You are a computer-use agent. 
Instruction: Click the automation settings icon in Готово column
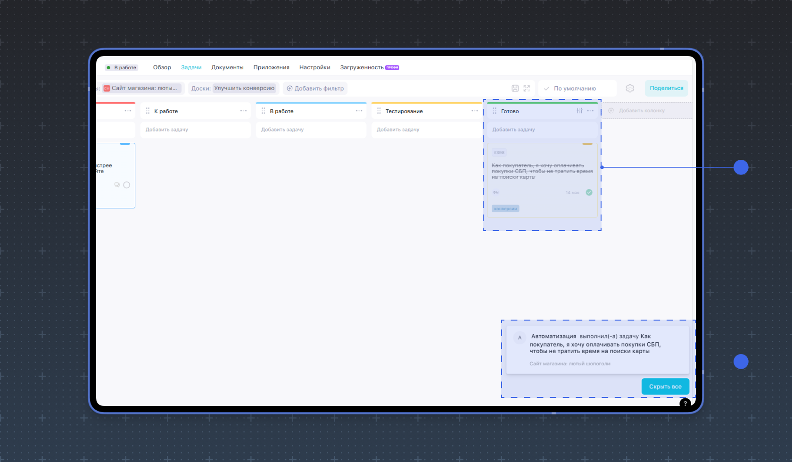coord(579,111)
